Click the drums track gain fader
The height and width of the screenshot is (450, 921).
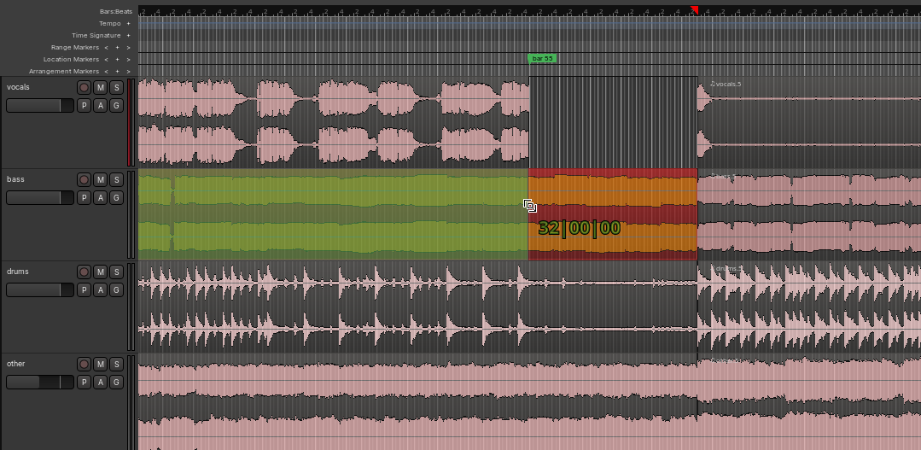[40, 290]
